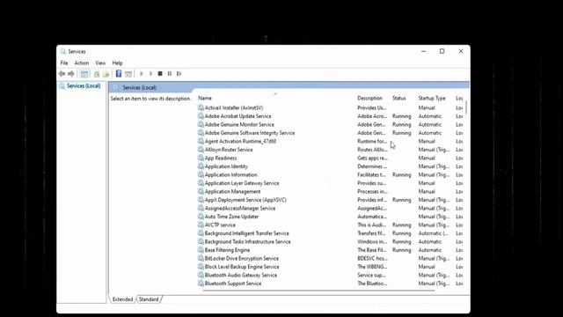Image resolution: width=563 pixels, height=317 pixels.
Task: Click gear icon of Adobe Acrobat Update Service
Action: pos(201,115)
